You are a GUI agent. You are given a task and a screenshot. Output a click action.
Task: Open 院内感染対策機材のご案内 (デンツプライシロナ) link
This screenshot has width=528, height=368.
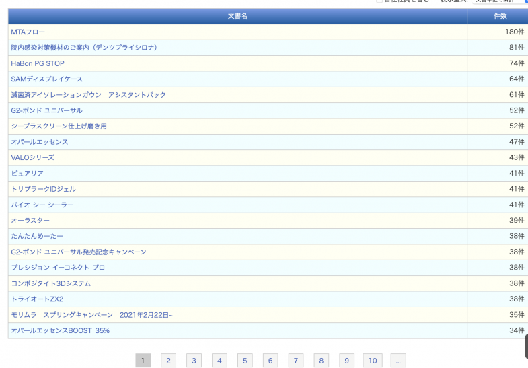(84, 48)
